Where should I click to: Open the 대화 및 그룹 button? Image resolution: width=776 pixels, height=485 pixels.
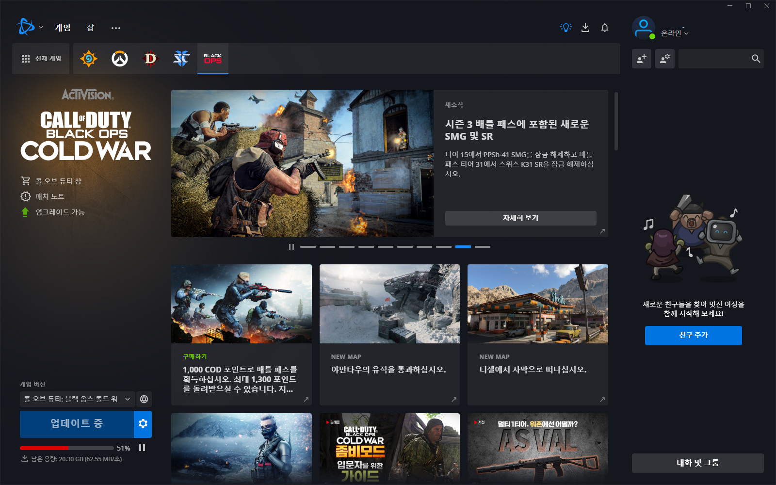point(697,463)
